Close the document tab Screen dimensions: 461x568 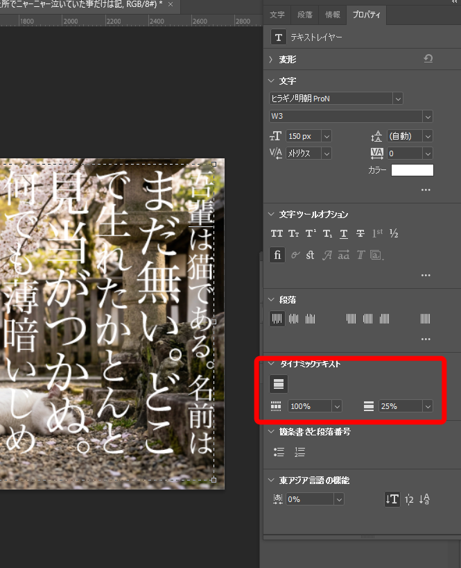[x=171, y=4]
